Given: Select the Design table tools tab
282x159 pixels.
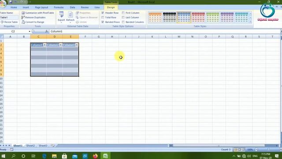Looking at the screenshot, I should [111, 8].
